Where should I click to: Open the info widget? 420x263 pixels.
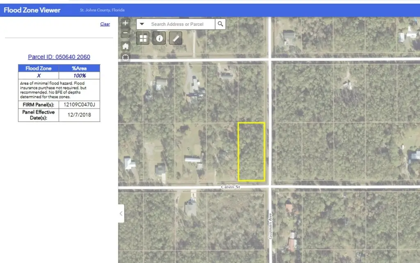coord(159,38)
